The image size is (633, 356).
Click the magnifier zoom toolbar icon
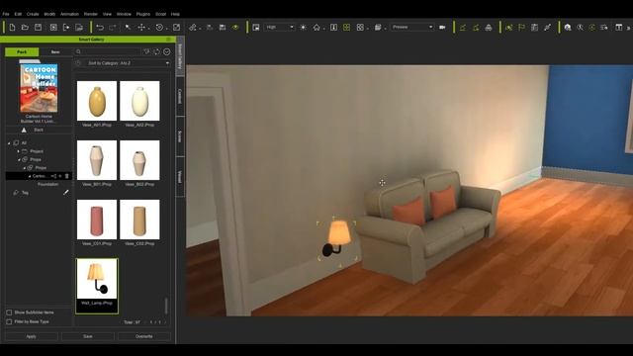pos(581,27)
